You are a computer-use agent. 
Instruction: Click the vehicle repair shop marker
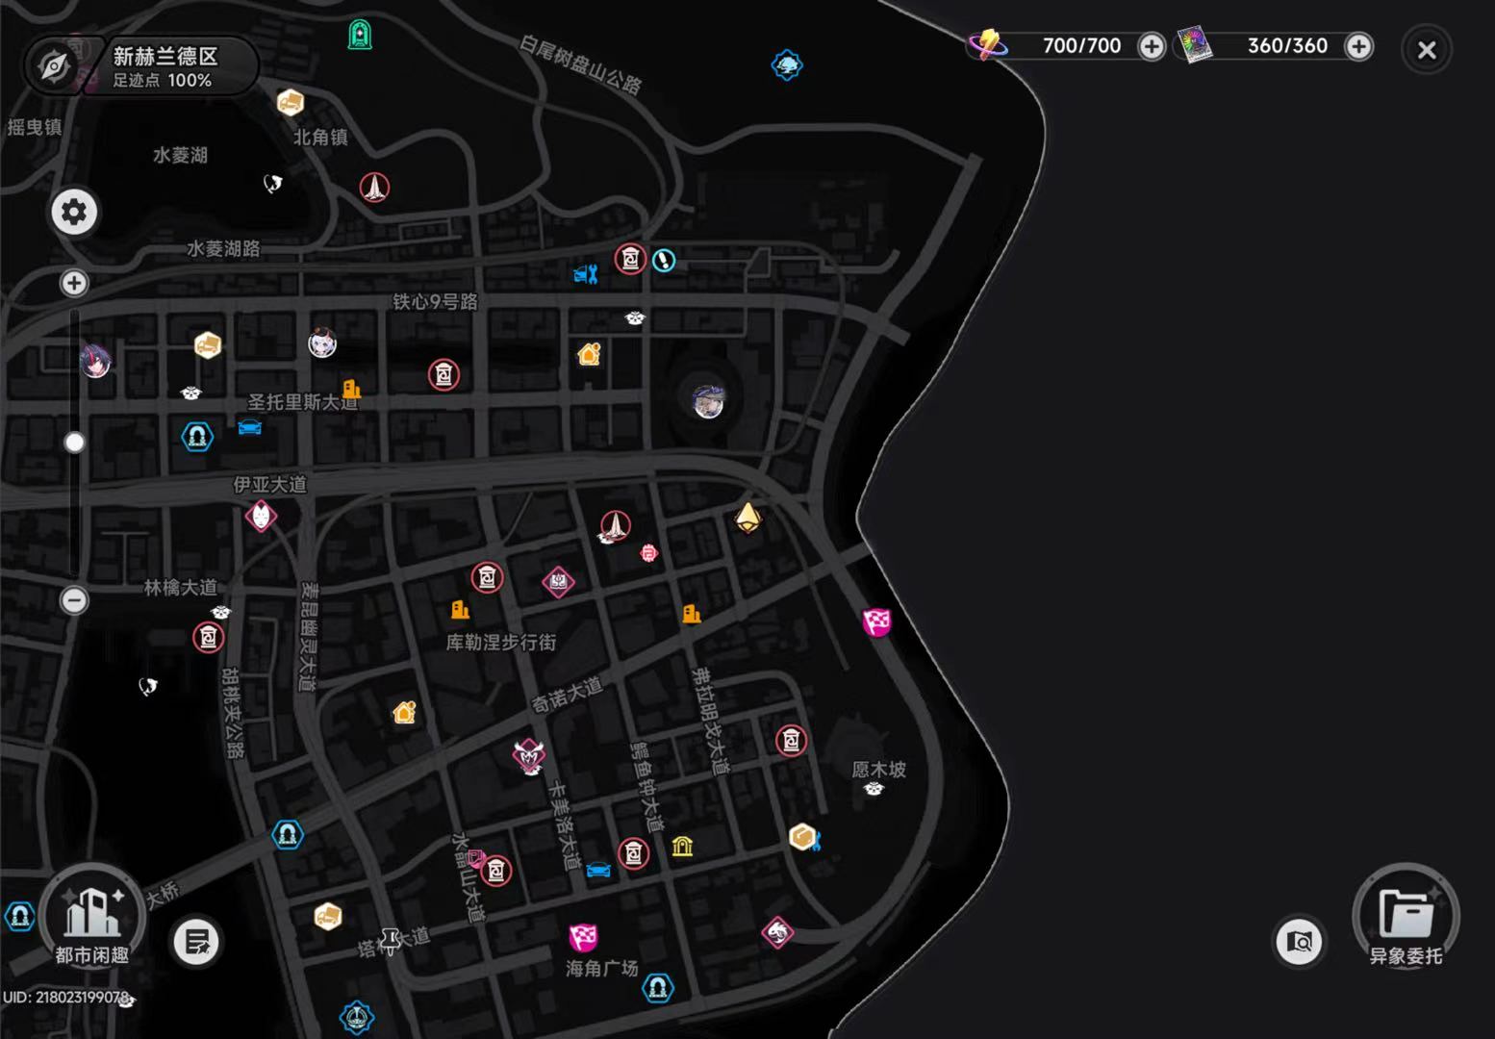tap(586, 274)
